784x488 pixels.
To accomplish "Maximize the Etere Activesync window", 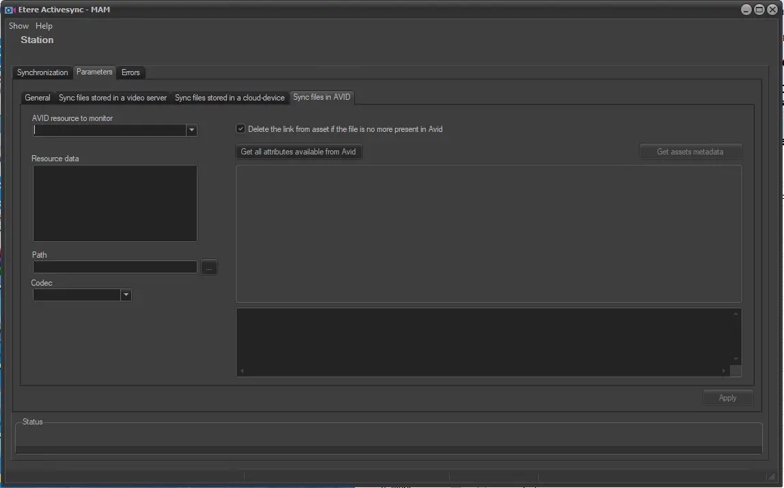I will coord(759,10).
